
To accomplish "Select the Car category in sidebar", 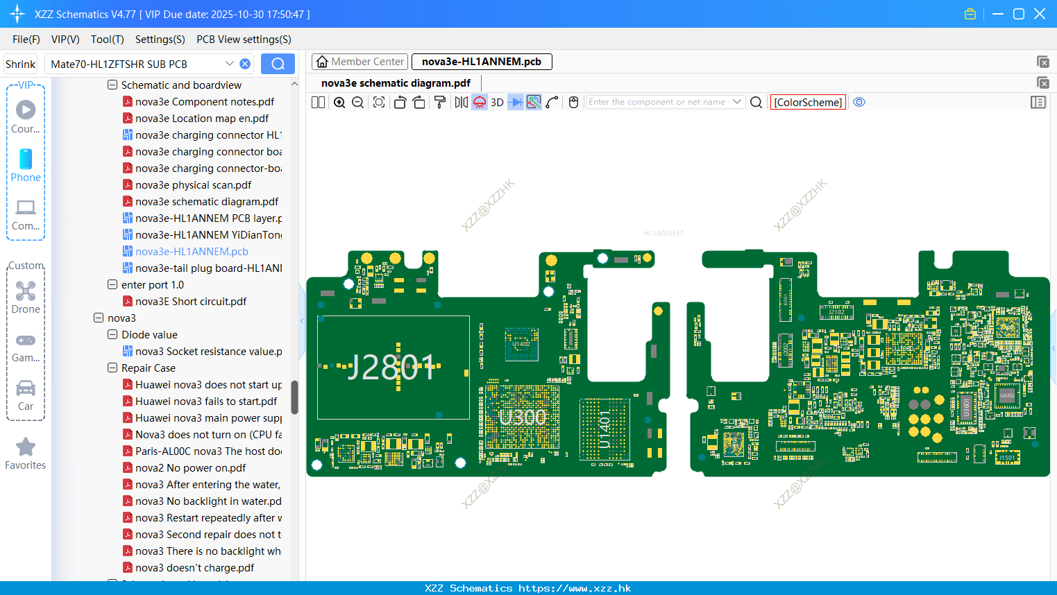I will click(26, 395).
